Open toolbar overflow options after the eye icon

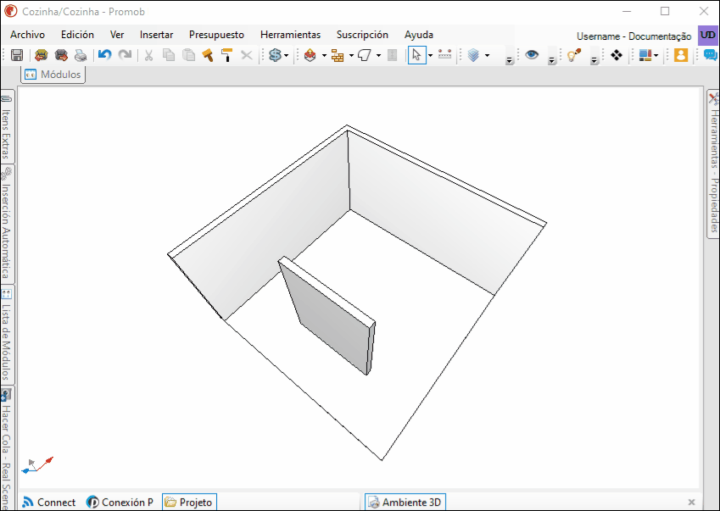(551, 60)
